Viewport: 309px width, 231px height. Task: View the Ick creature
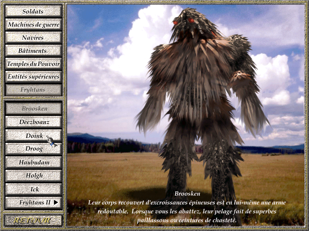click(34, 189)
